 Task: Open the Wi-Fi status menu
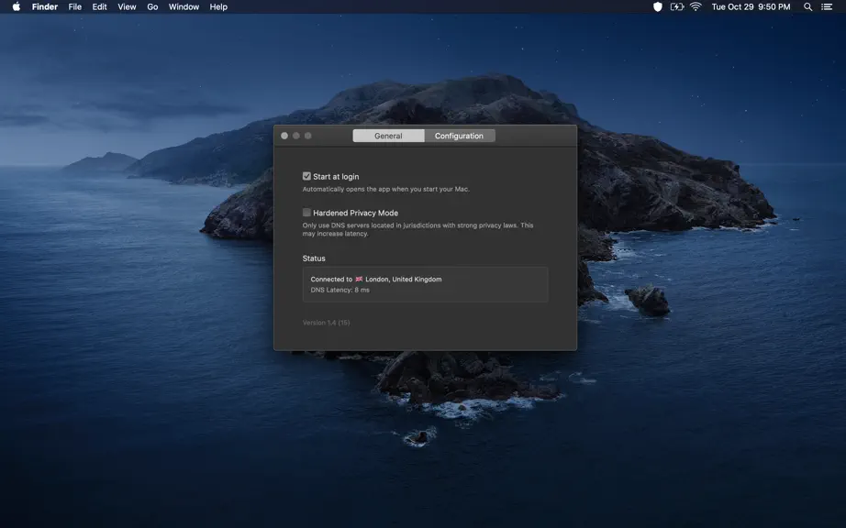point(696,7)
